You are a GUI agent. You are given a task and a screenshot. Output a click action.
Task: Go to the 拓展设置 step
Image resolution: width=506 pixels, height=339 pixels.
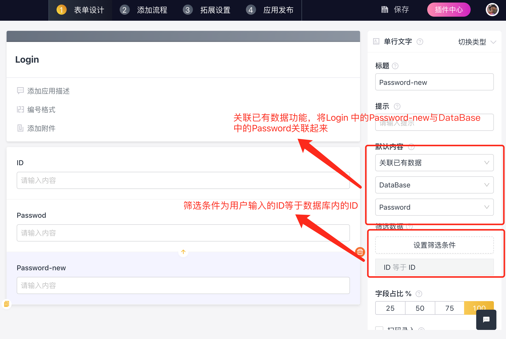click(207, 10)
